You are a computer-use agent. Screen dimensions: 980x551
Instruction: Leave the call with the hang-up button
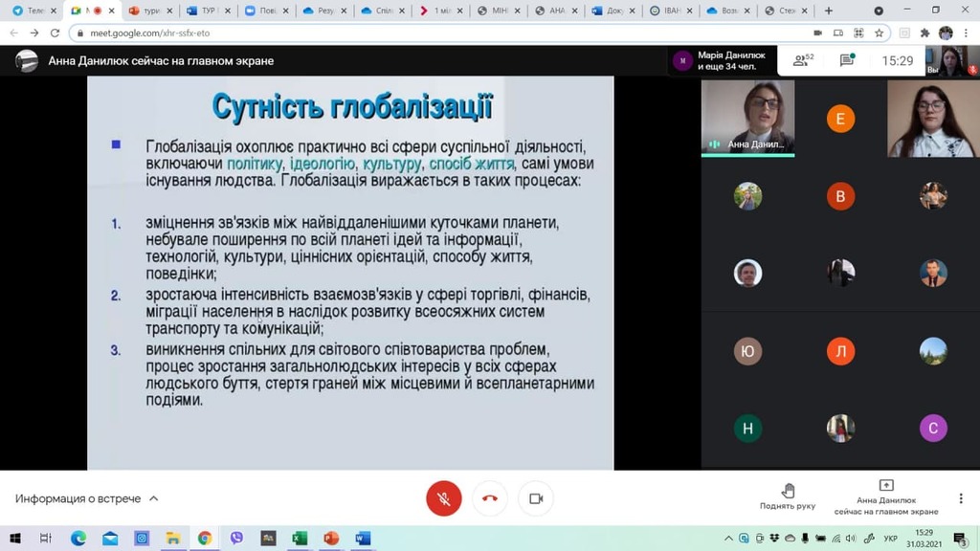(490, 498)
